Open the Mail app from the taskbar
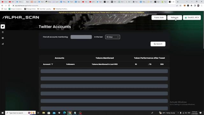Viewport: 204px width, 115px height. click(54, 113)
